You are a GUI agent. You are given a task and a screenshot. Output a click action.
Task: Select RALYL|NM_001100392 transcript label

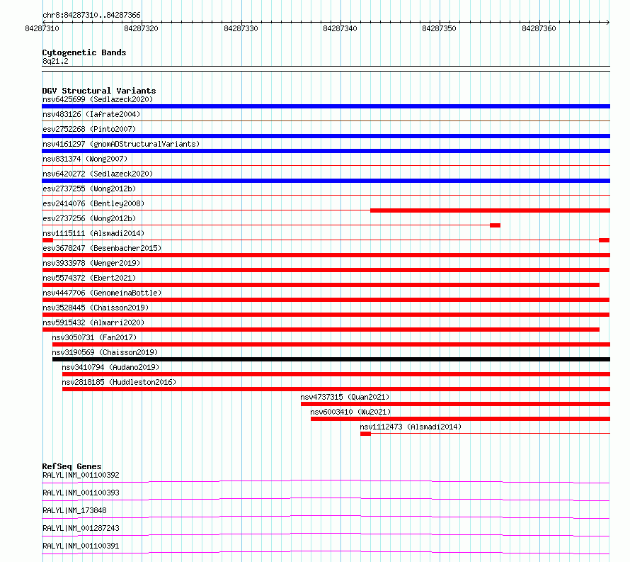pyautogui.click(x=81, y=475)
